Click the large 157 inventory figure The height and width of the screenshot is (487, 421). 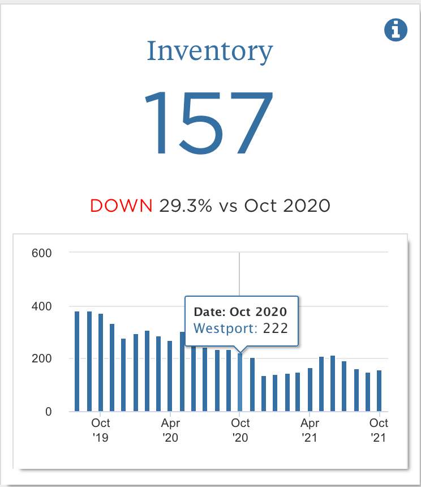click(x=209, y=122)
